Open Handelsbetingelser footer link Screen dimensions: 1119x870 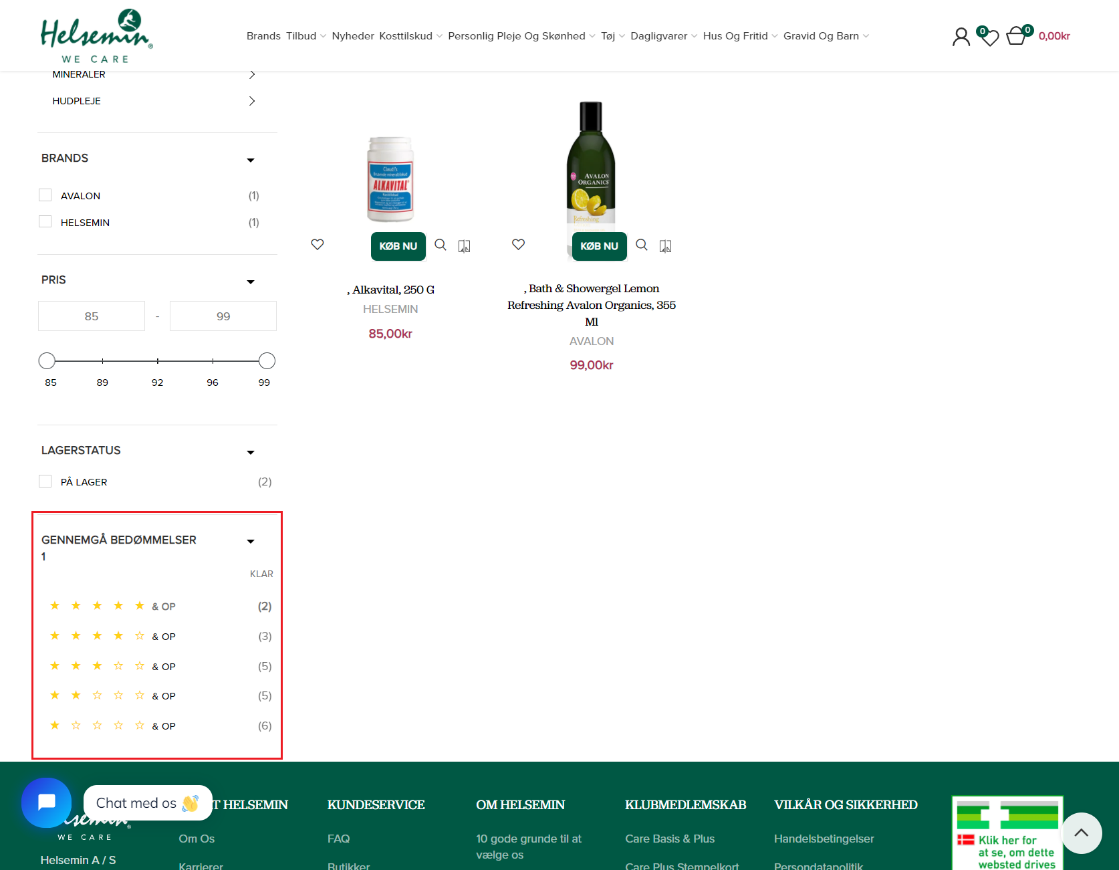[824, 839]
